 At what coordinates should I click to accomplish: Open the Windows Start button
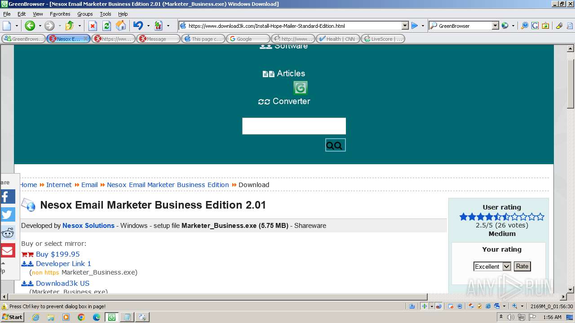pyautogui.click(x=12, y=317)
